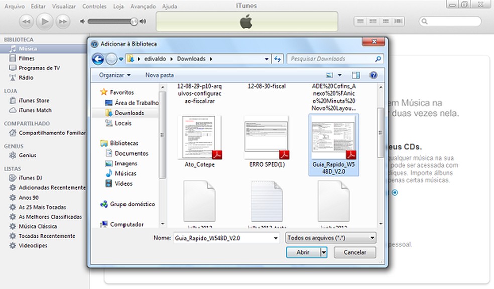494x289 pixels.
Task: Click the iTunes fast-forward button
Action: point(63,22)
